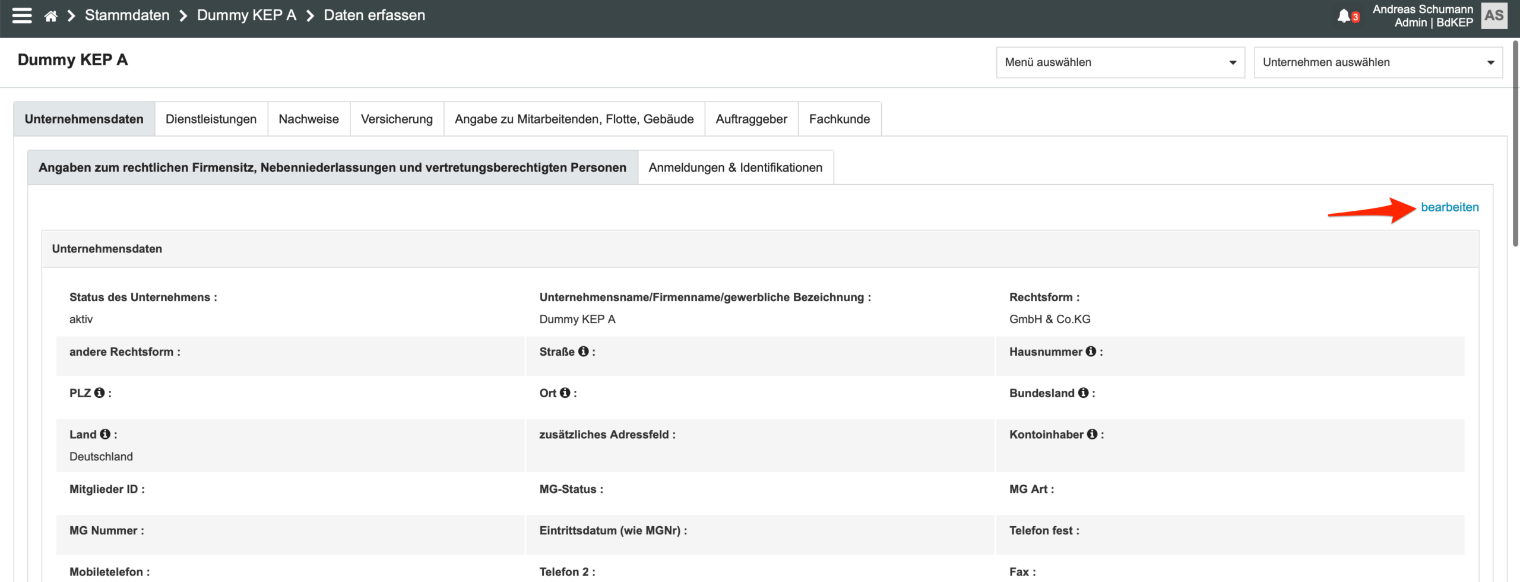Click the company name value Dummy KEP A
This screenshot has height=582, width=1520.
(577, 319)
